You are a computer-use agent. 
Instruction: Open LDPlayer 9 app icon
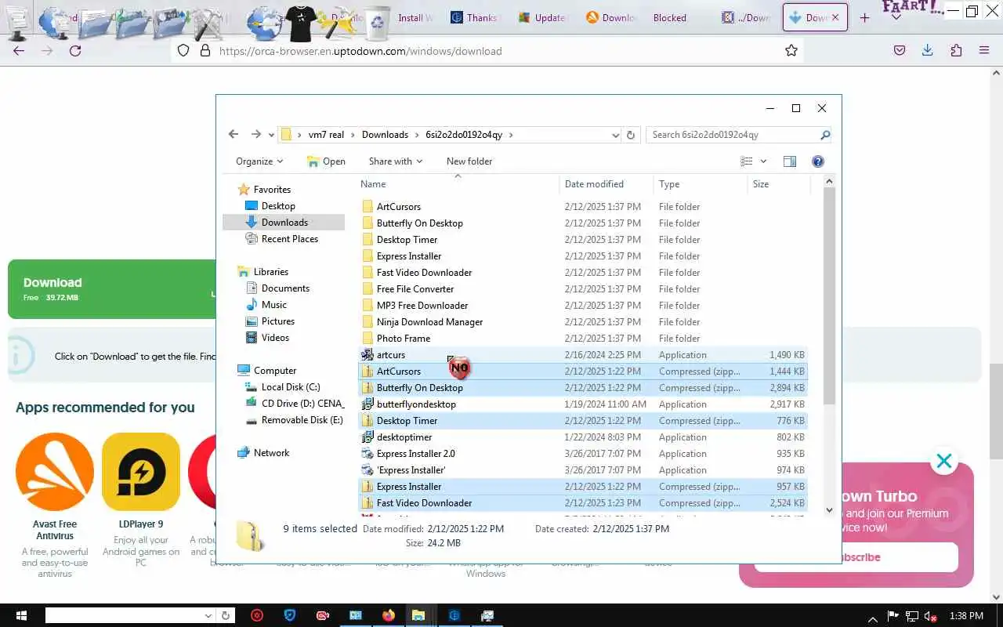pos(141,472)
